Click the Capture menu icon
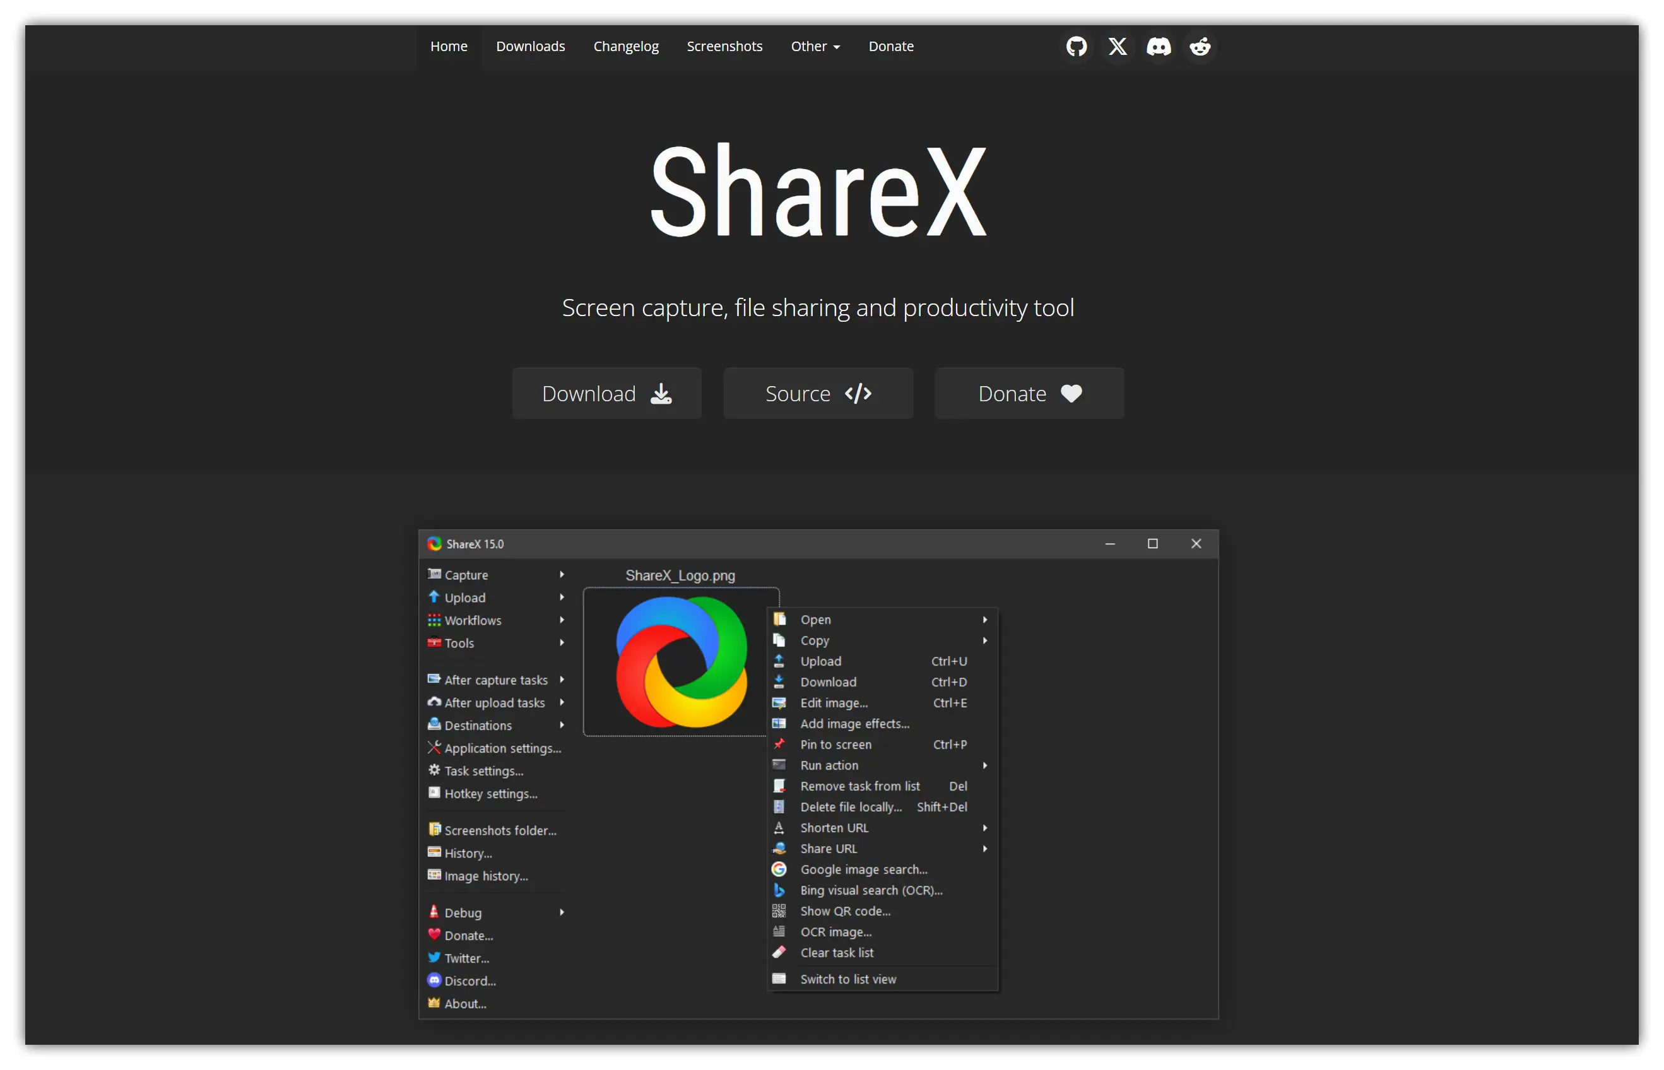Viewport: 1664px width, 1070px height. (434, 574)
